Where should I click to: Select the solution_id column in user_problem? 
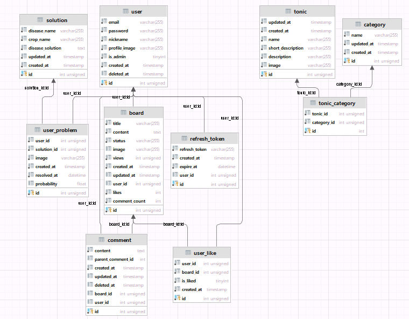(58, 149)
